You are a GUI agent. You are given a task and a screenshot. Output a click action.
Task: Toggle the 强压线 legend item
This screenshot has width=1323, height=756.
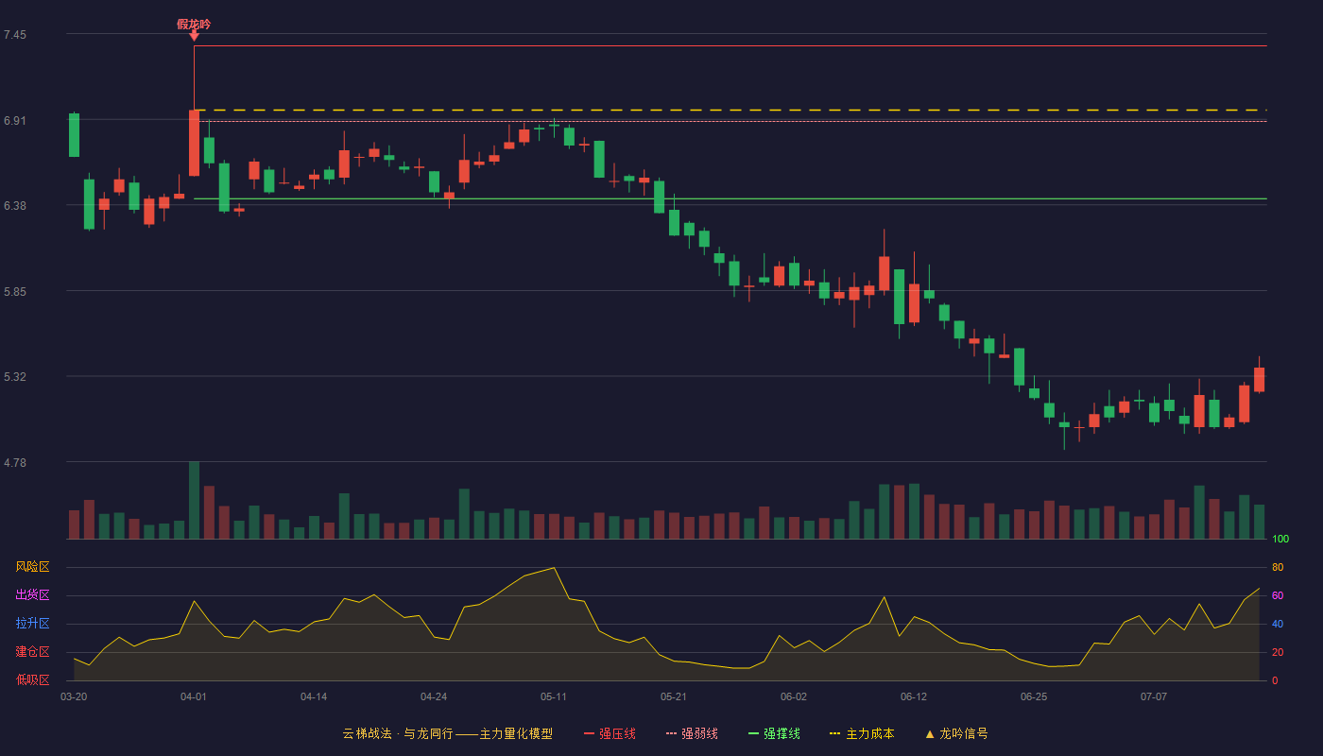[610, 733]
